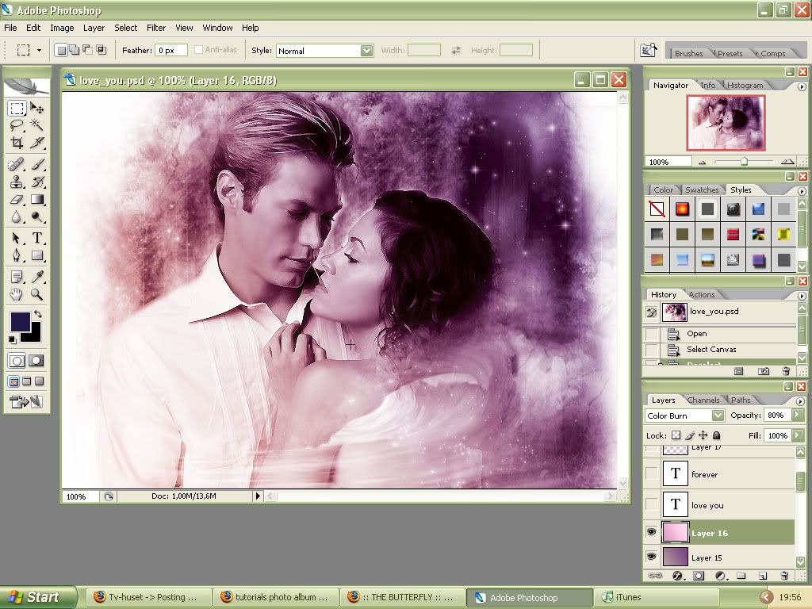Select the Slice tool
Screen dimensions: 812x609
pyautogui.click(x=36, y=143)
